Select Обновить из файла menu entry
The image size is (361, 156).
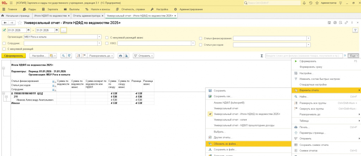click(x=226, y=144)
